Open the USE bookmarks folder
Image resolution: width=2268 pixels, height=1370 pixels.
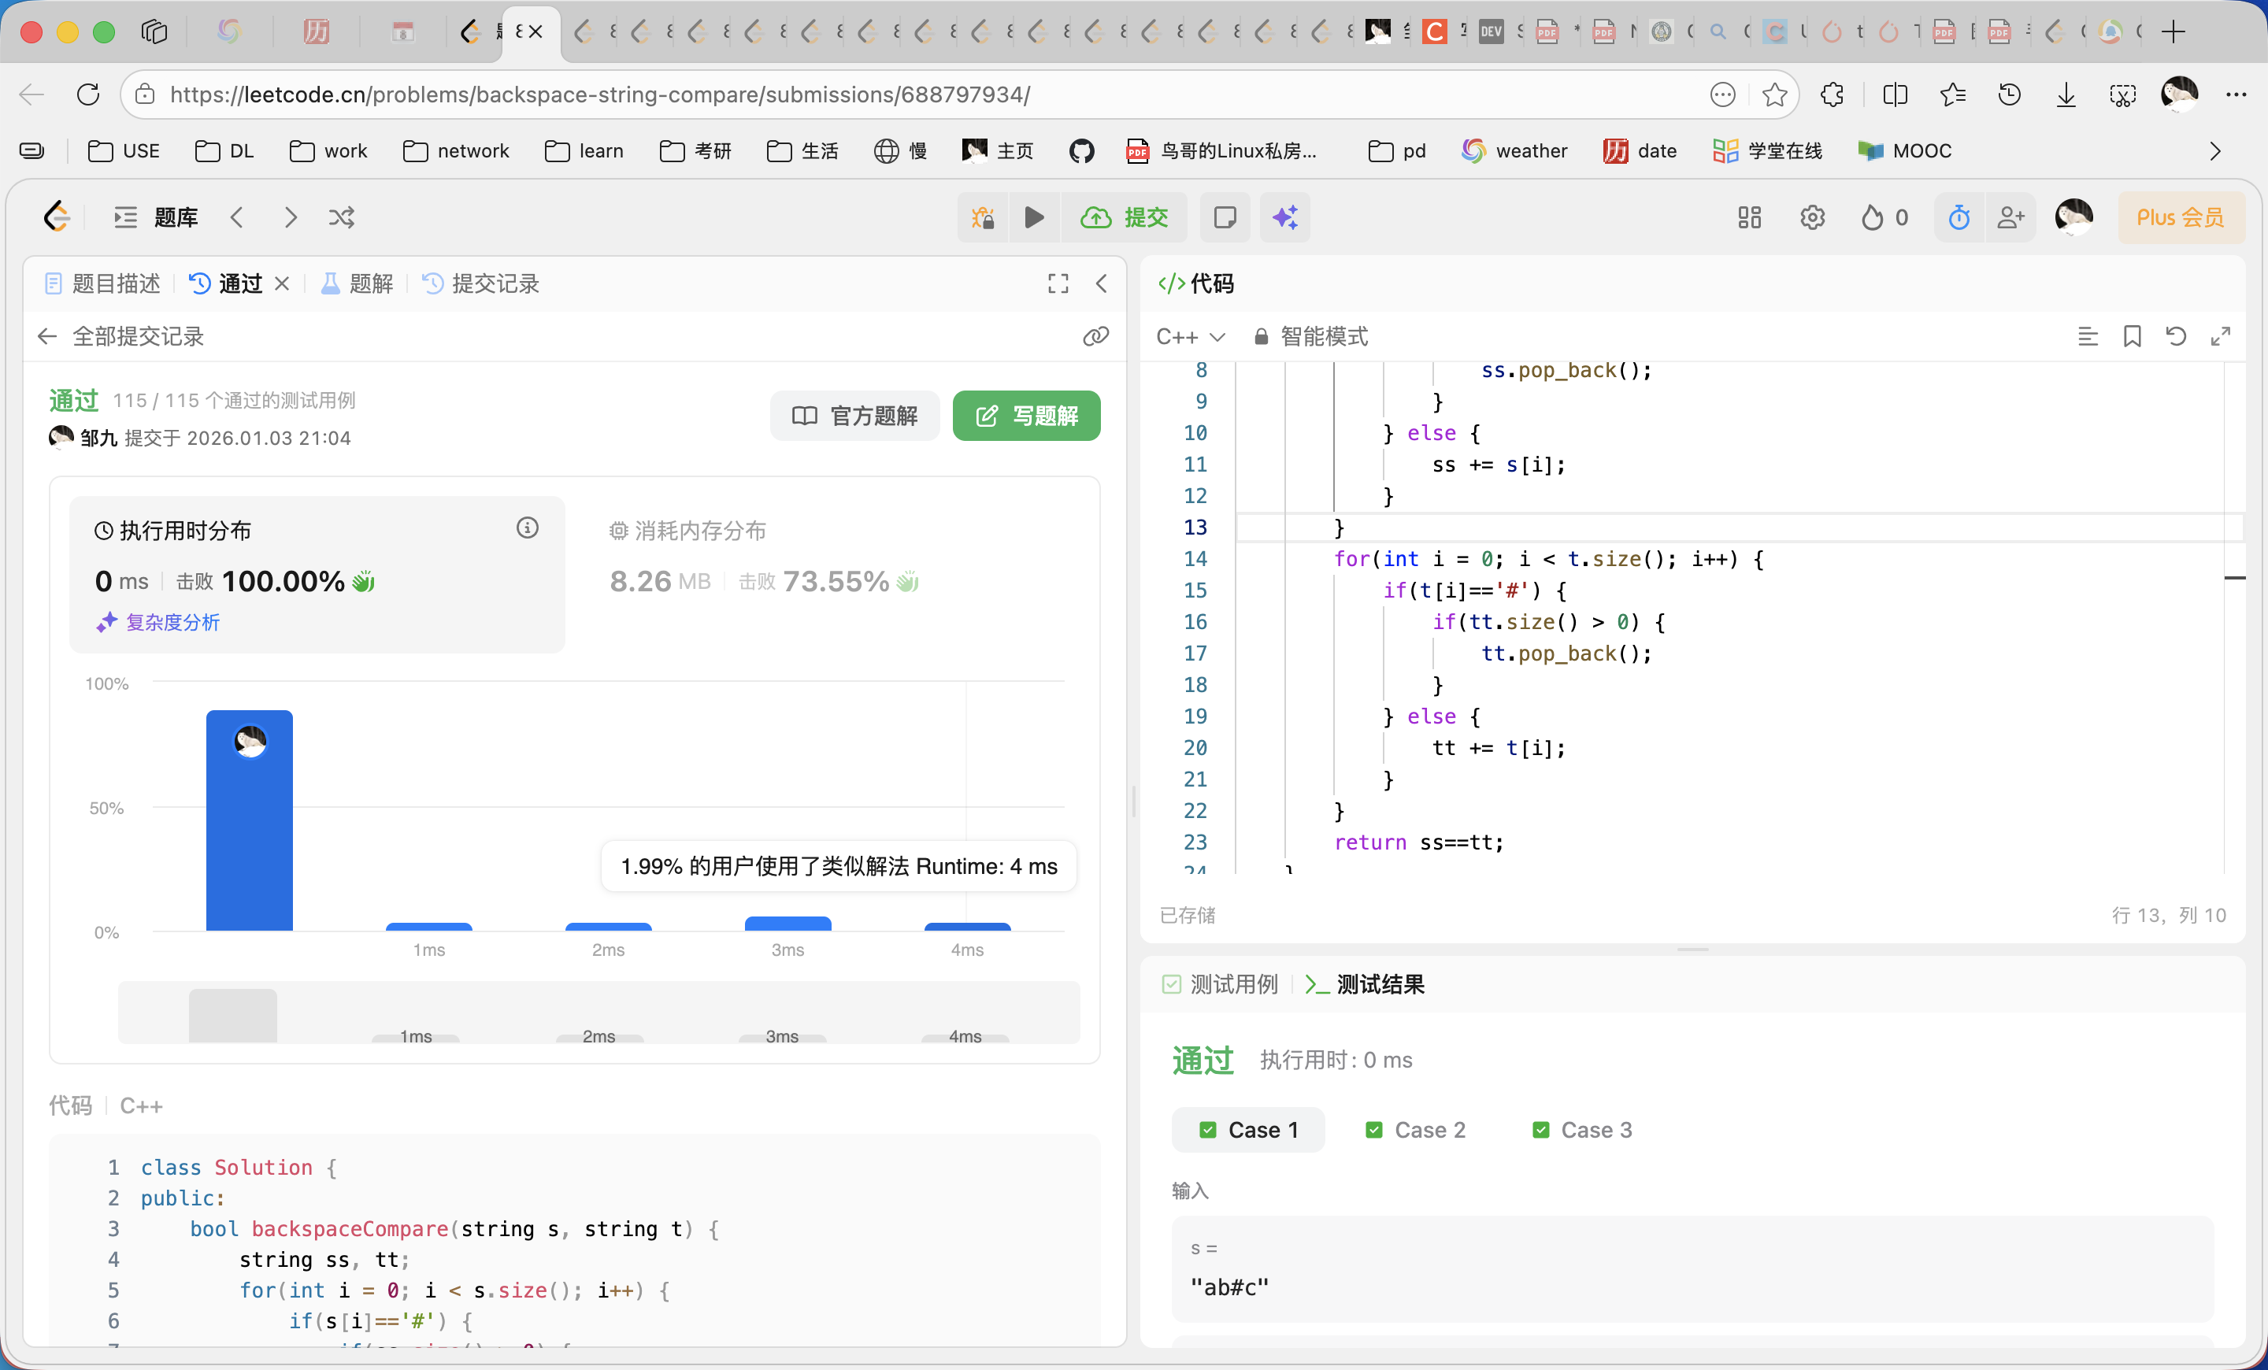click(x=124, y=151)
